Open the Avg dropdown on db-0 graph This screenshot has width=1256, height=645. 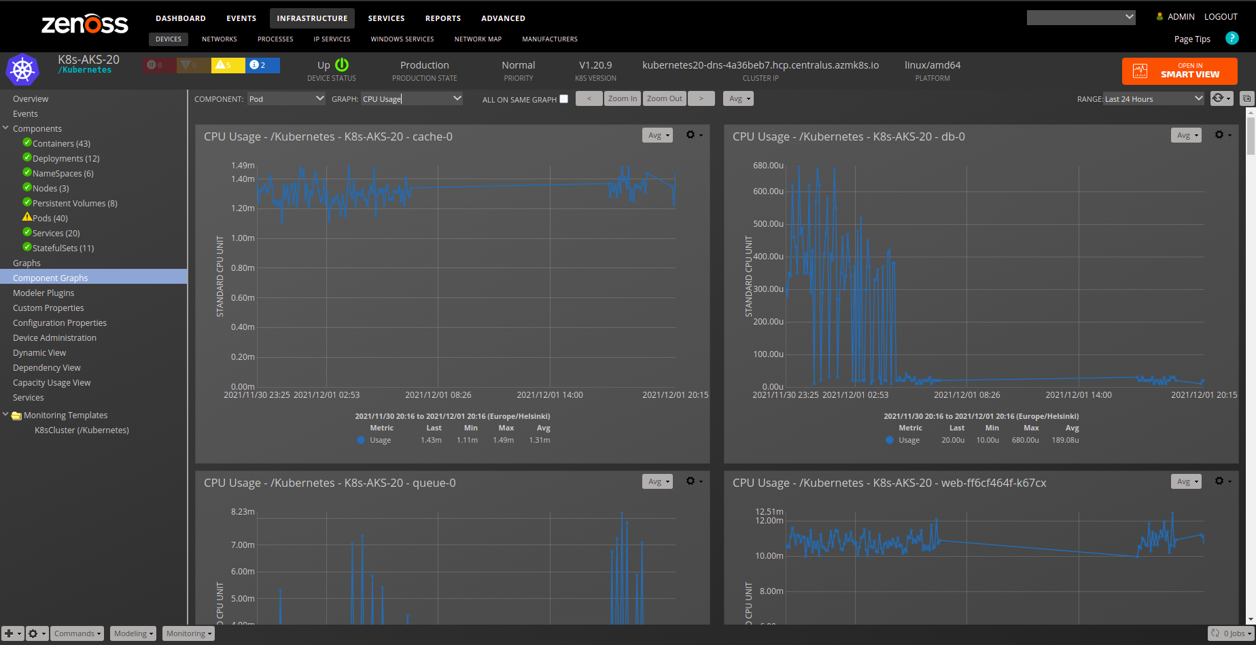coord(1186,135)
